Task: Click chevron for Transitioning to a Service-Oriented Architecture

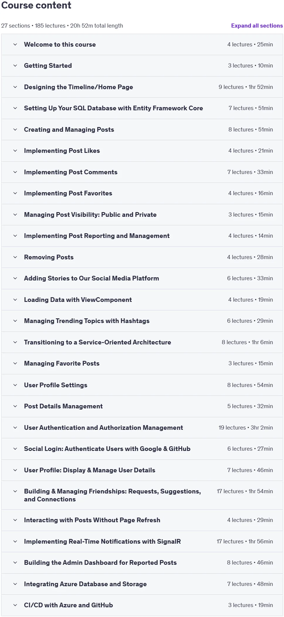Action: coord(15,342)
